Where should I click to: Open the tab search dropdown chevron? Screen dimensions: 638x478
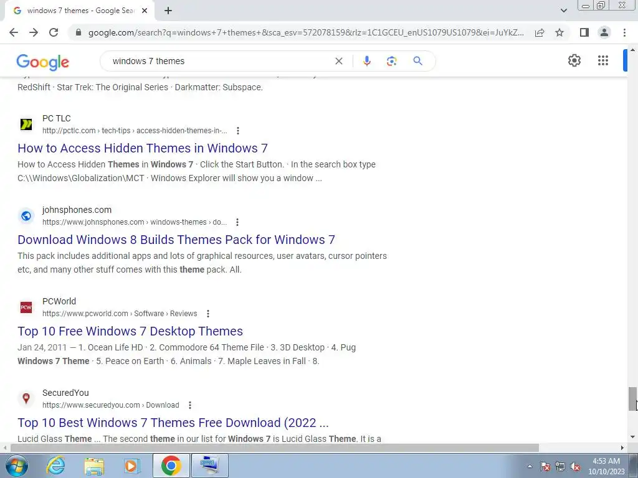click(x=563, y=11)
